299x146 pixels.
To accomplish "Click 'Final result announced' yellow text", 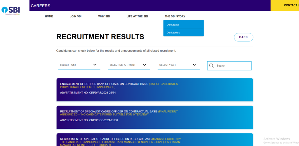I will point(119,113).
